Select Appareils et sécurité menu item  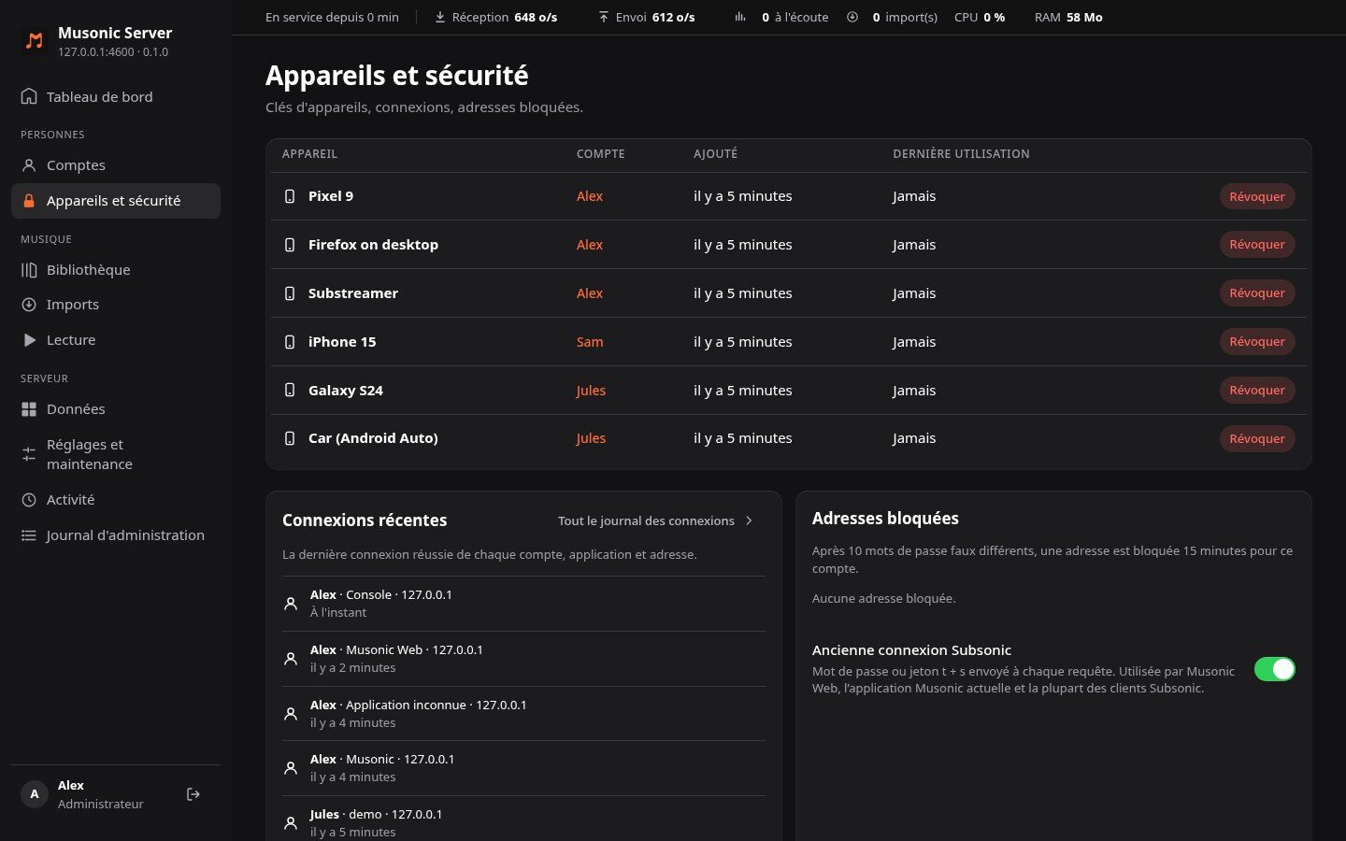tap(116, 201)
